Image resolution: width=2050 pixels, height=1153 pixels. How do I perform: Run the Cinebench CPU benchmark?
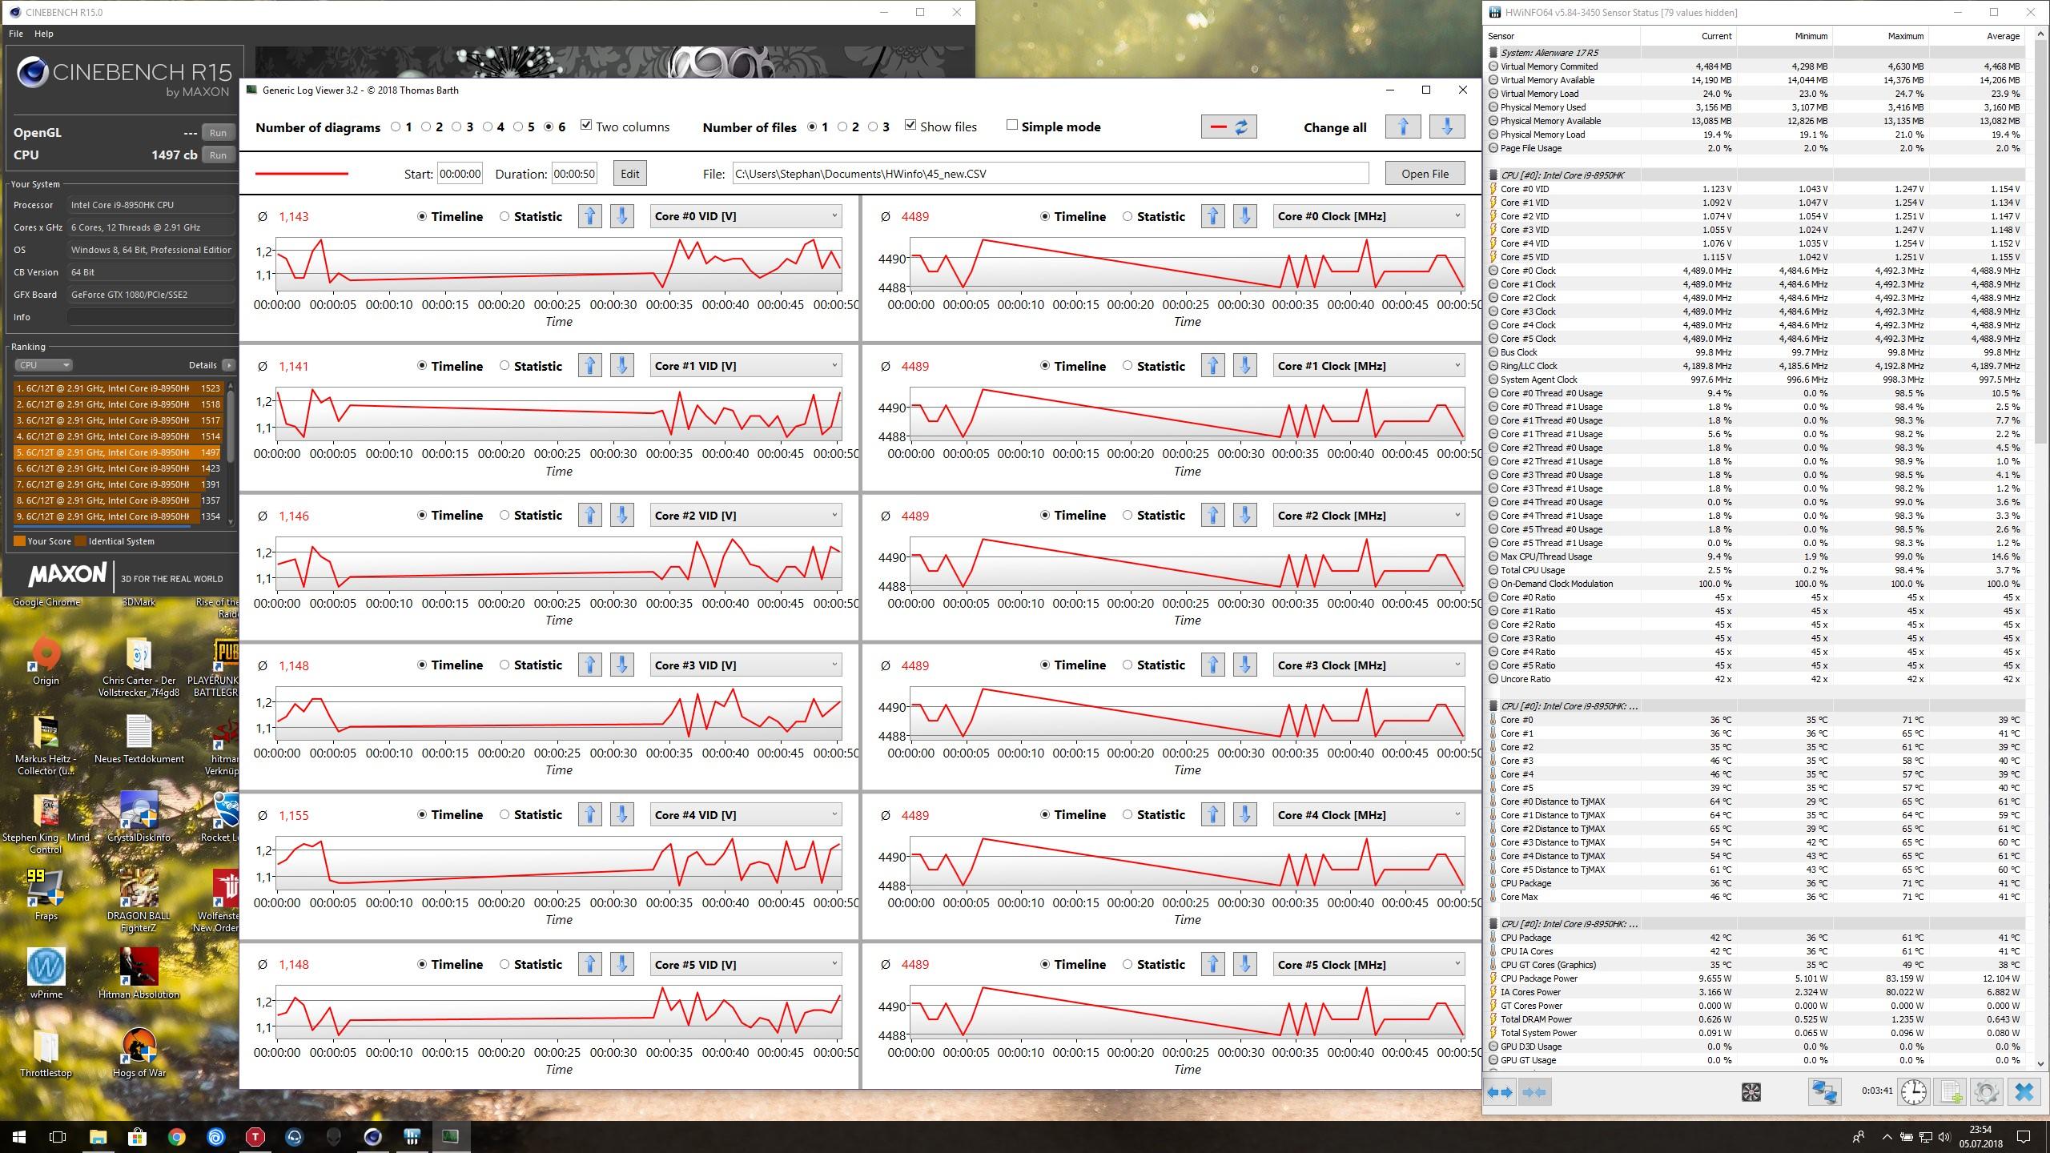(x=218, y=155)
